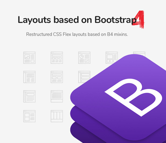Viewport: 166px width, 143px height.
Task: Click the two stacked boxes layout icon
Action: tap(29, 116)
